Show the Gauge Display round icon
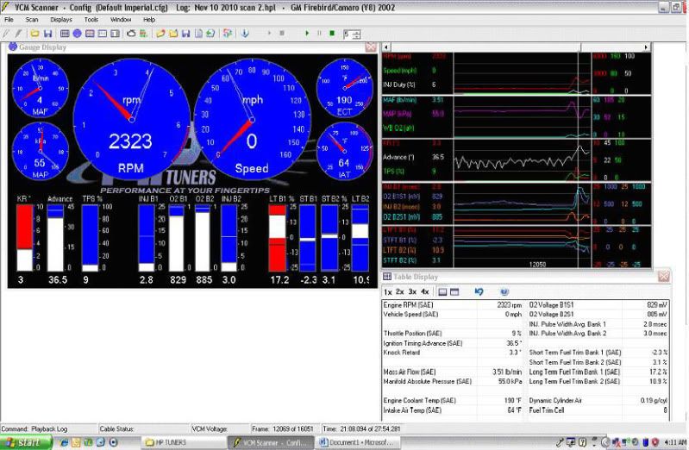689x450 pixels. (x=78, y=33)
